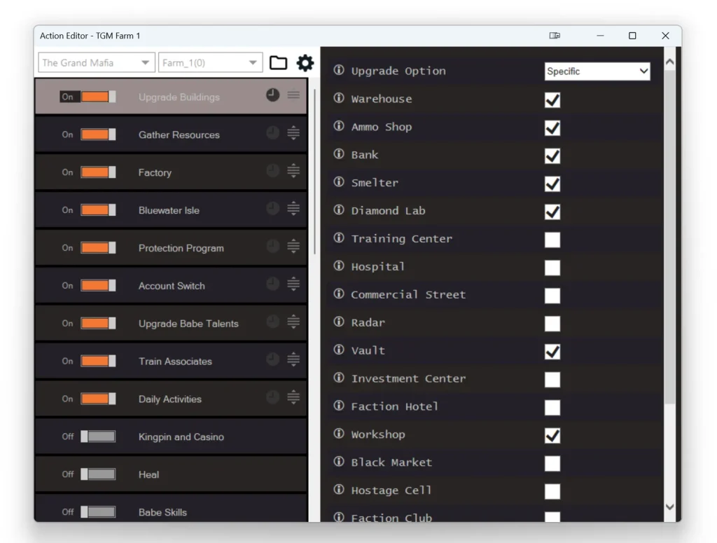Open the Upgrade Option Specific dropdown
Screen dimensions: 717x543
coord(597,71)
